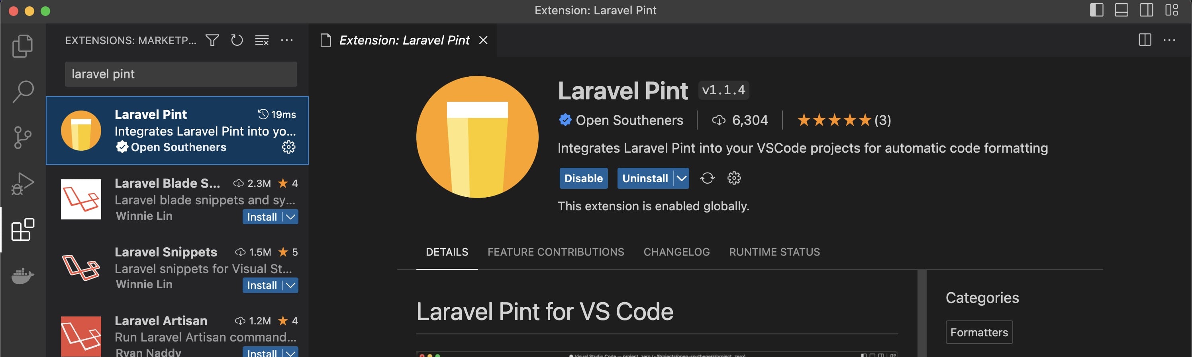Open the CHANGELOG tab
This screenshot has width=1192, height=357.
(676, 252)
